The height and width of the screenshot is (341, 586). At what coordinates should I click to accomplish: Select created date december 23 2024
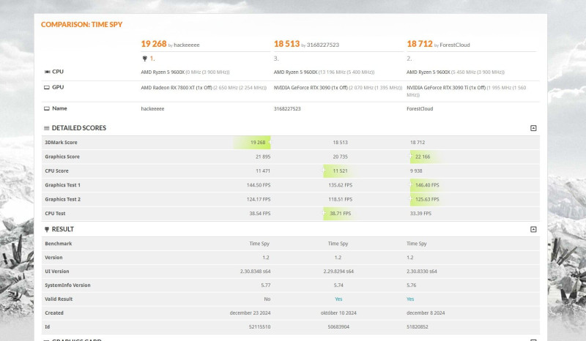[250, 313]
